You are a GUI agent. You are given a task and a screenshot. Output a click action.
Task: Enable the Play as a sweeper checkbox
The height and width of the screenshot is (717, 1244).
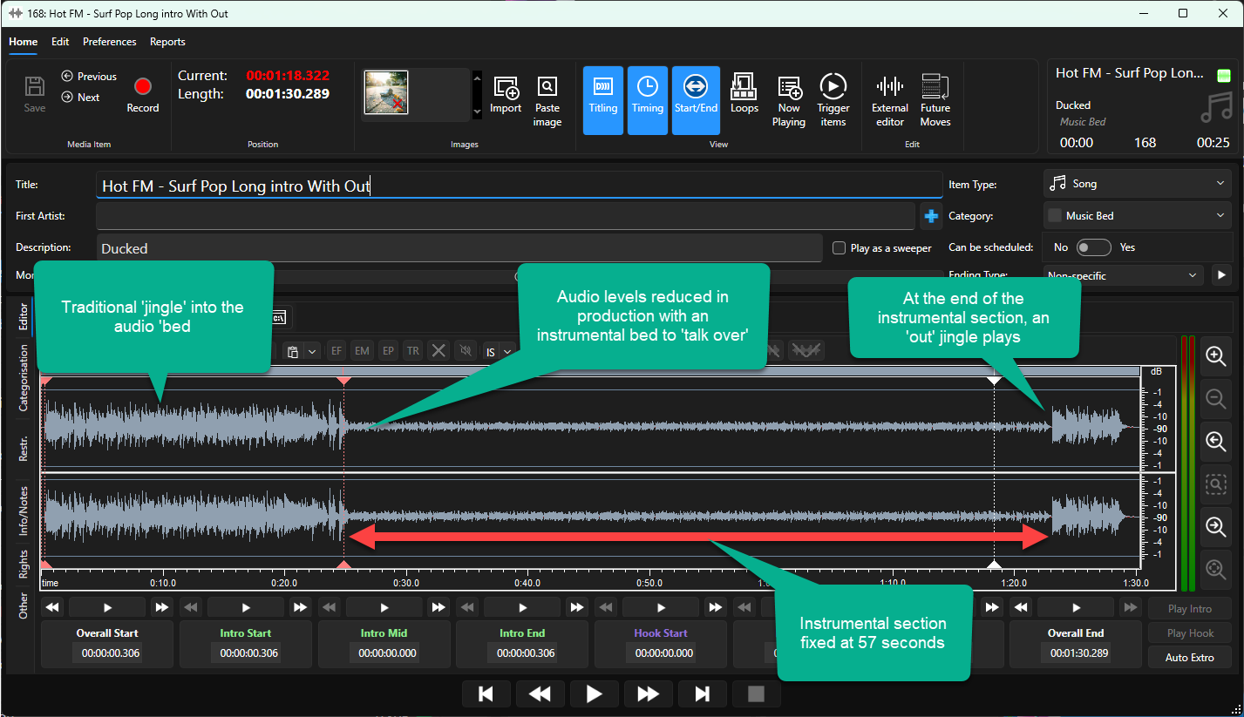pos(839,248)
